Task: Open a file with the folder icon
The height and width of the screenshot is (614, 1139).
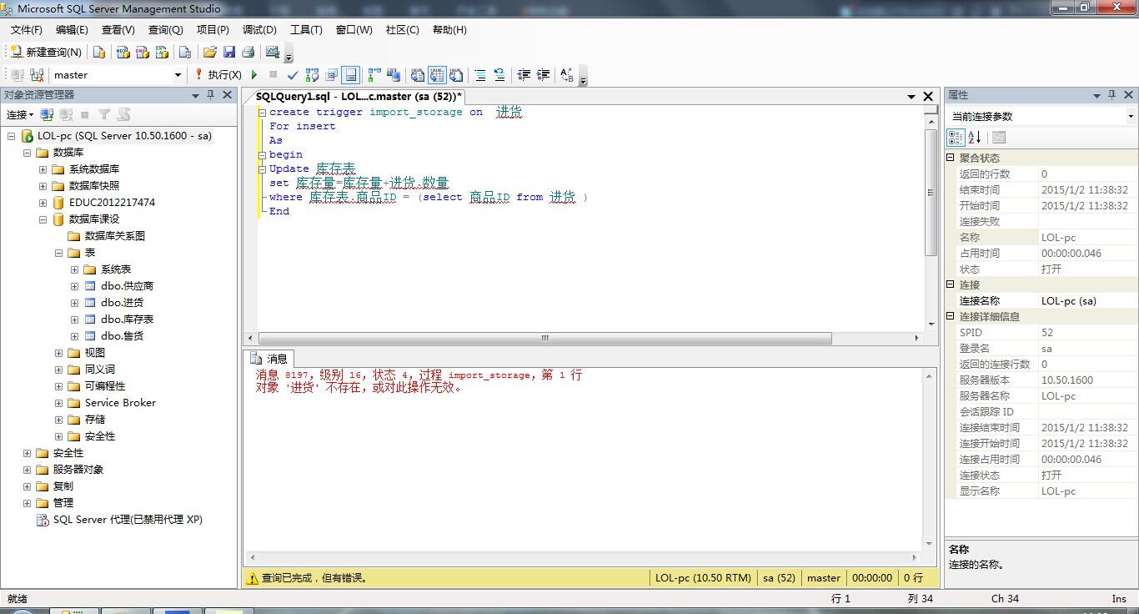Action: click(x=210, y=52)
